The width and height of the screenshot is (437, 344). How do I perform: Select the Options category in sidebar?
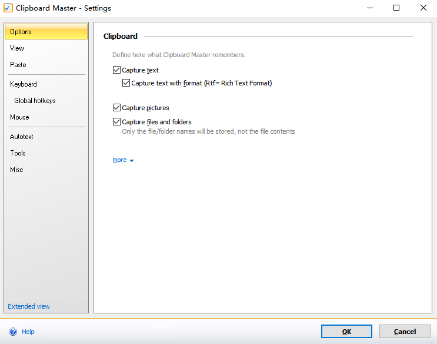pos(46,32)
